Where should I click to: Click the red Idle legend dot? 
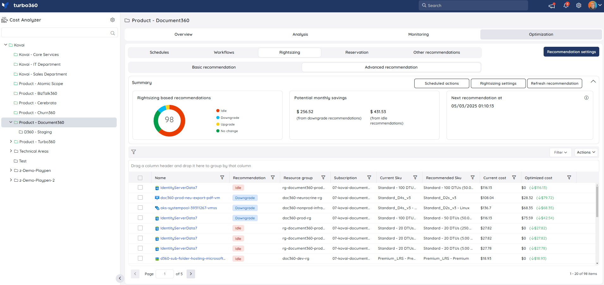pyautogui.click(x=218, y=111)
